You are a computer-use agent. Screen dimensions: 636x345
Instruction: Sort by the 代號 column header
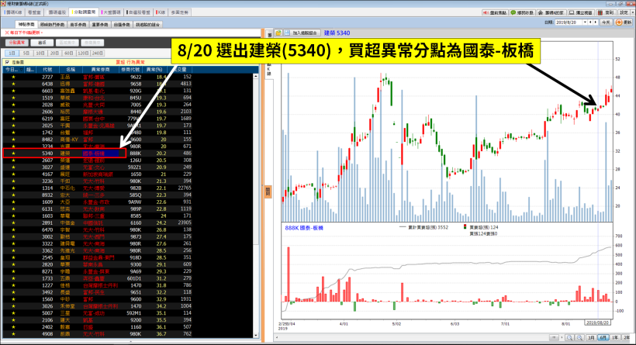pos(47,70)
